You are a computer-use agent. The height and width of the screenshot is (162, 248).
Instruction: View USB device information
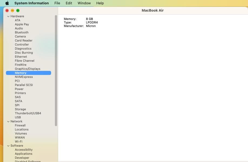click(18, 117)
